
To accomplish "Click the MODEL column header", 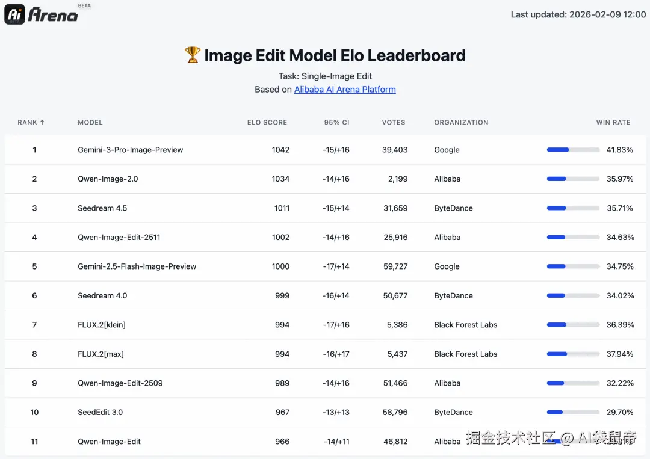I will (x=90, y=122).
